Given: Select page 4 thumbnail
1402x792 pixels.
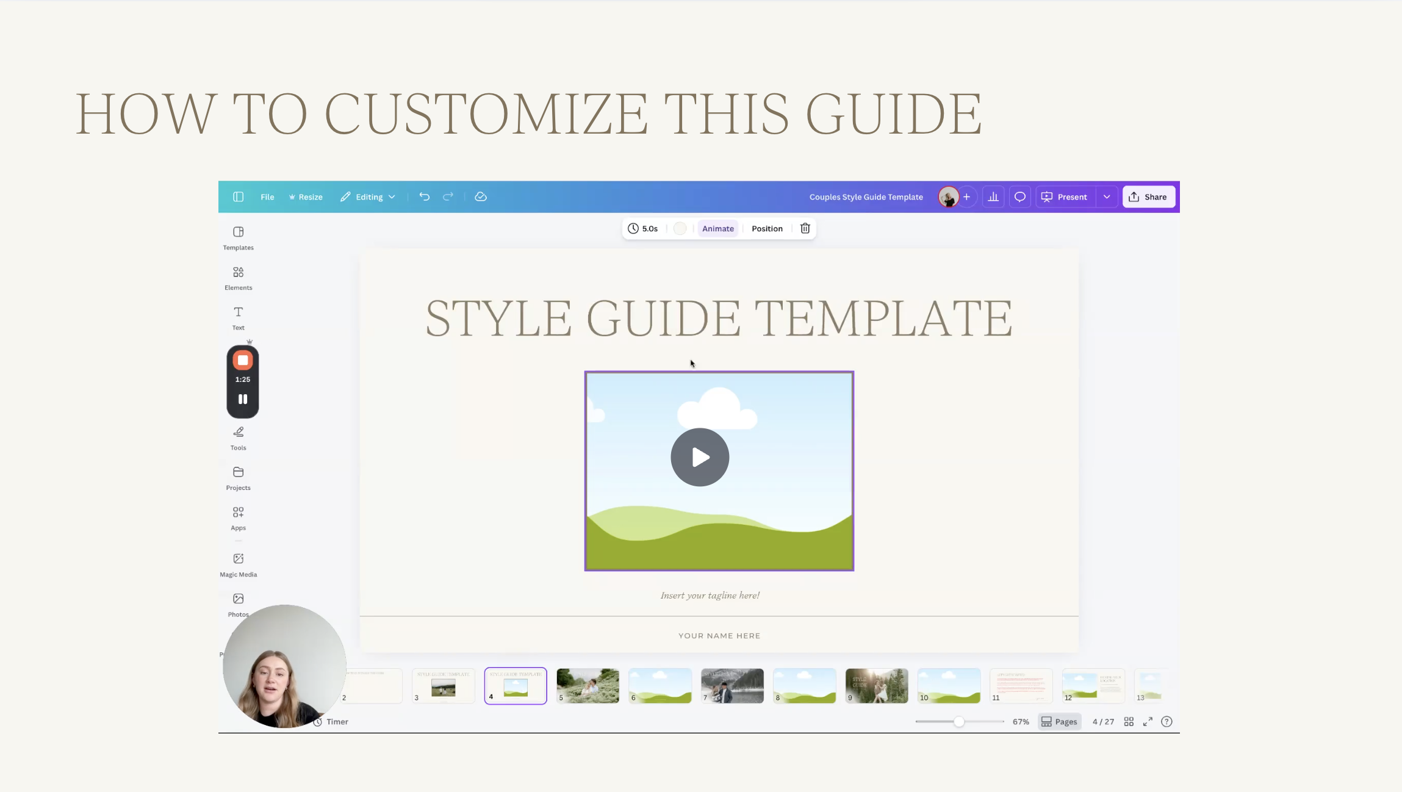Looking at the screenshot, I should tap(516, 686).
